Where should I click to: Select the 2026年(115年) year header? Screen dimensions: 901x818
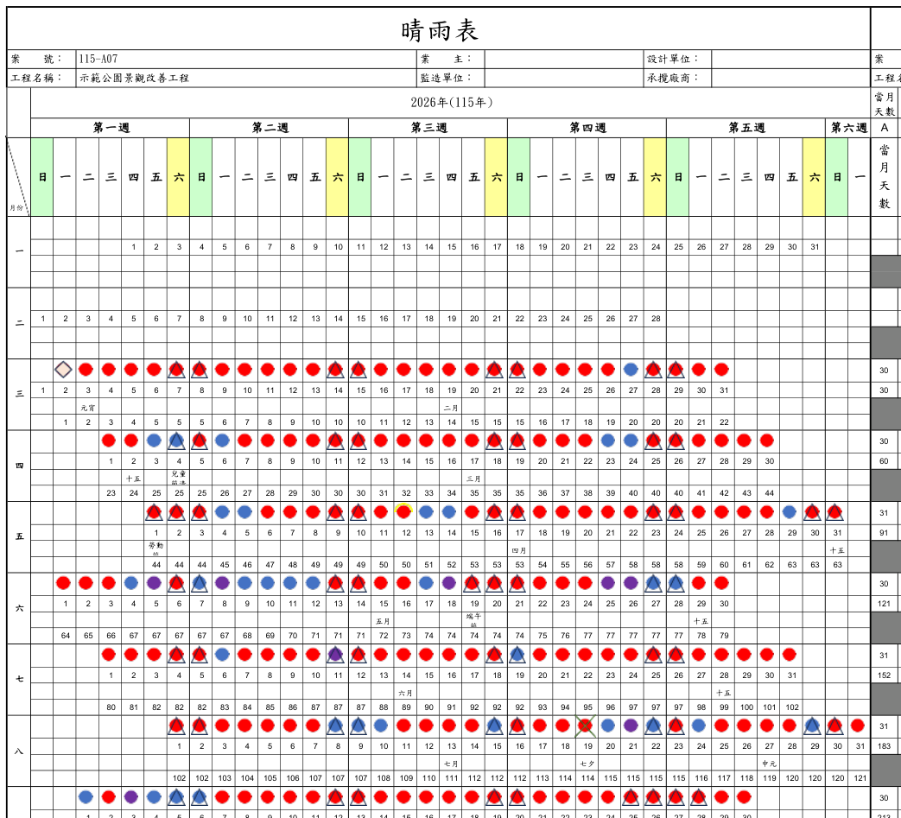coord(451,103)
